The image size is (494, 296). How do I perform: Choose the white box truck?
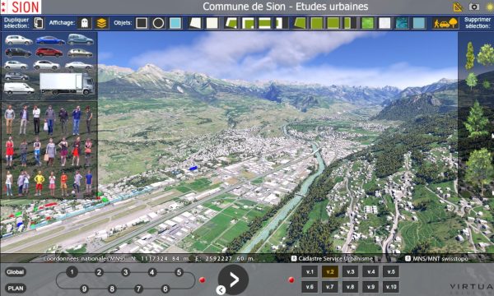pyautogui.click(x=67, y=84)
